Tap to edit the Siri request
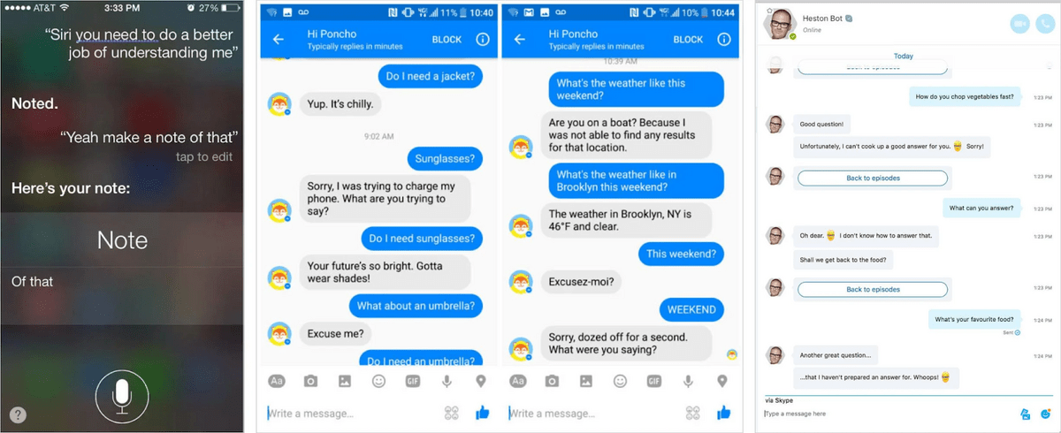The image size is (1061, 433). click(204, 156)
